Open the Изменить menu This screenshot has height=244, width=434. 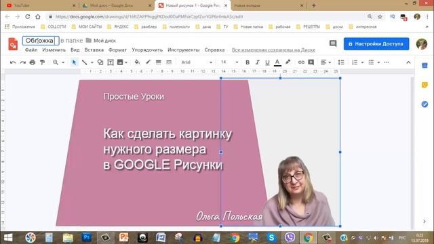[54, 50]
